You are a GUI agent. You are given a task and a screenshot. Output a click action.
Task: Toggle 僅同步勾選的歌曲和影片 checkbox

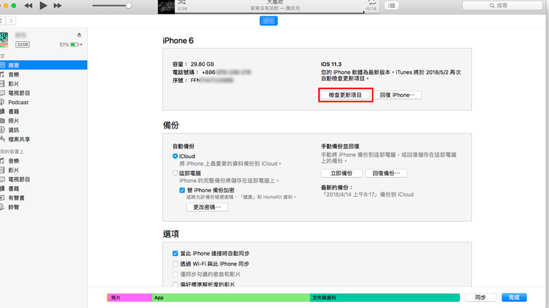click(175, 274)
